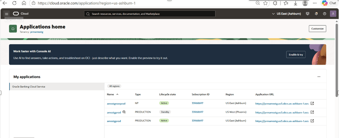339x138 pixels.
Task: Click the browser address bar URL
Action: (87, 3)
